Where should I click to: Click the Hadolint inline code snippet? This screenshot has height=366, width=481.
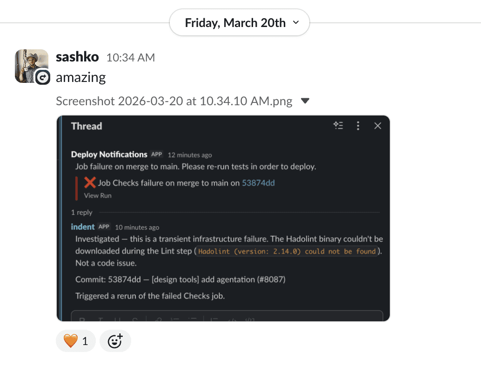click(287, 251)
